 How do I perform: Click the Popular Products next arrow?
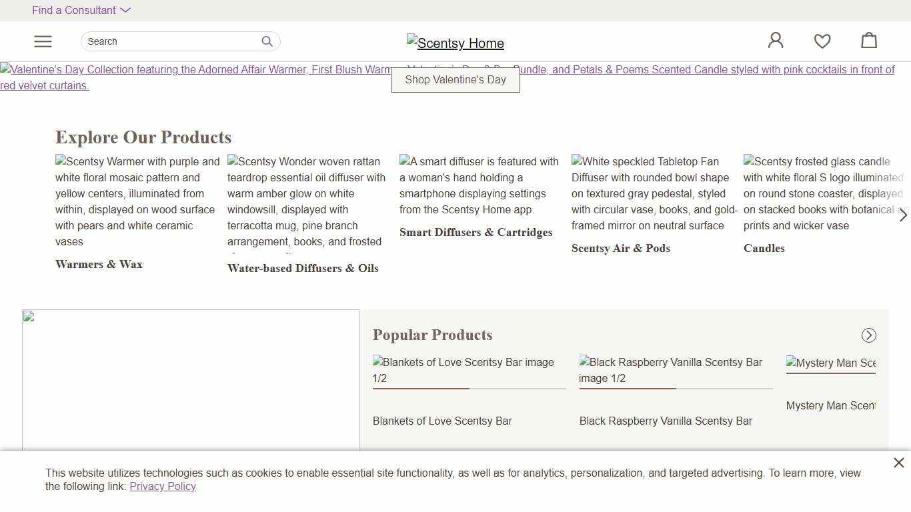point(868,335)
